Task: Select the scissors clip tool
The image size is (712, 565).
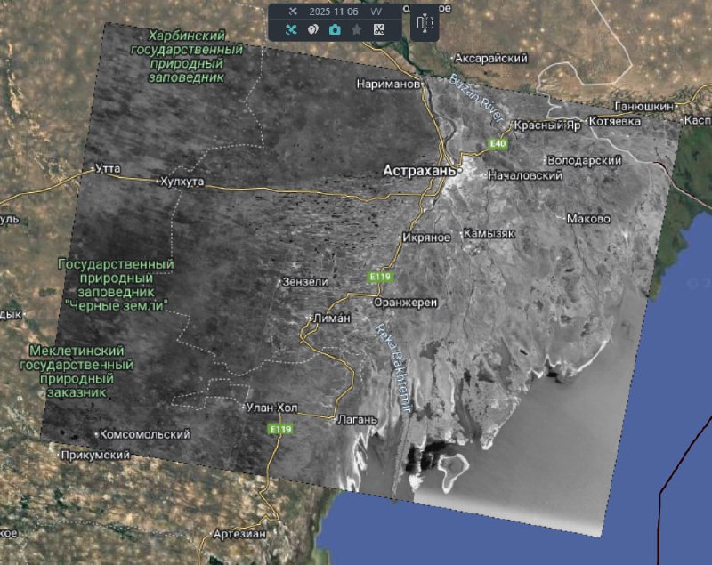Action: click(x=379, y=29)
